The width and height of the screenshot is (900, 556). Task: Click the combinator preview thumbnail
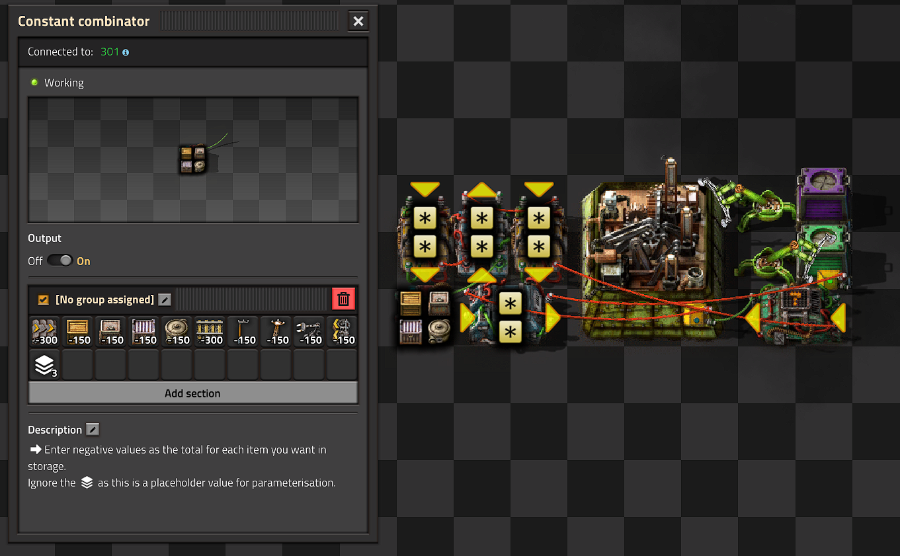[x=193, y=159]
